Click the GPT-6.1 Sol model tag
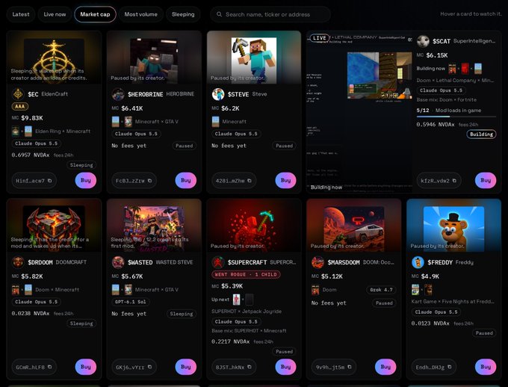This screenshot has height=387, width=508. [x=130, y=302]
